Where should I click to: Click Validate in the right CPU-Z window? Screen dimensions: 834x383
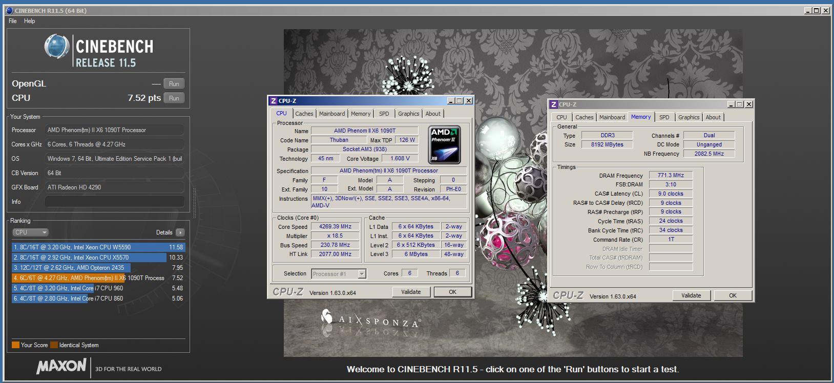(x=691, y=295)
